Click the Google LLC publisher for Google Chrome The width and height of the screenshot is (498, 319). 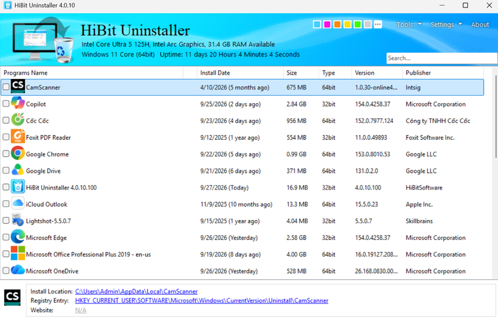click(x=421, y=154)
